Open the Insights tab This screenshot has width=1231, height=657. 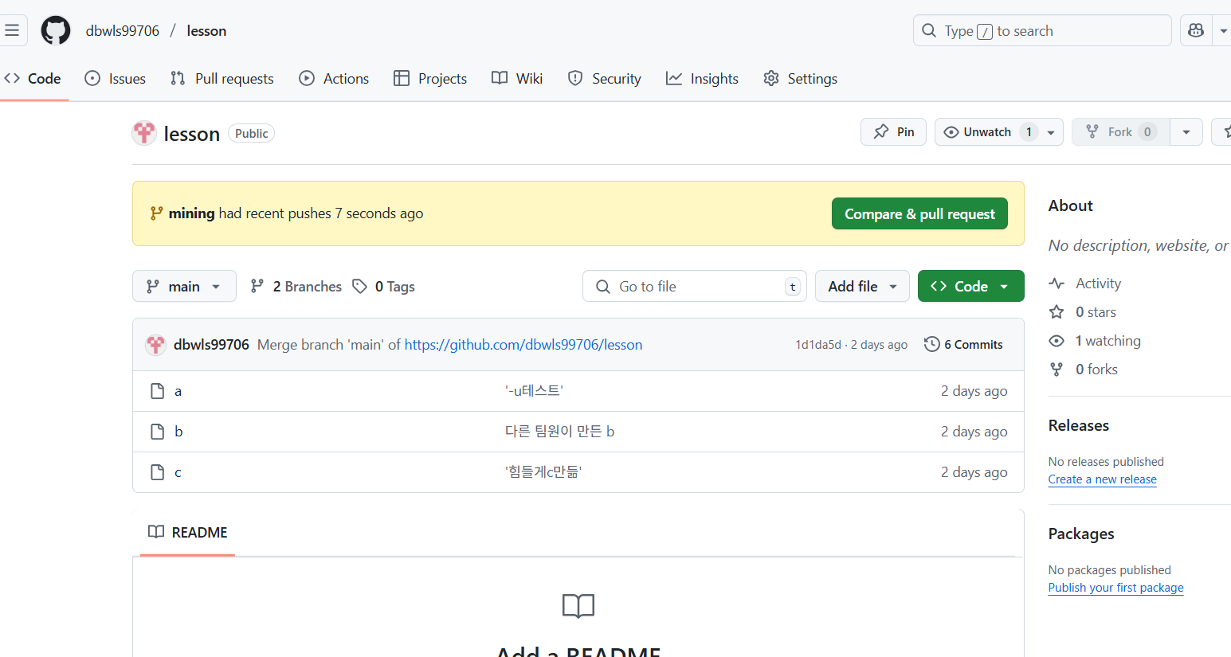[x=703, y=78]
